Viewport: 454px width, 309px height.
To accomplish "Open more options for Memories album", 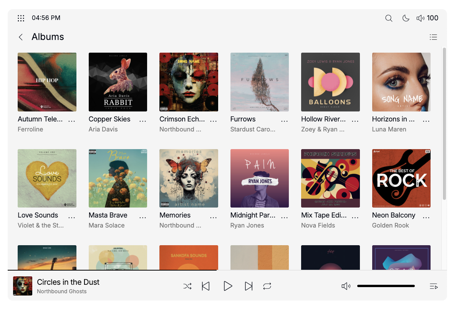I will tap(214, 217).
